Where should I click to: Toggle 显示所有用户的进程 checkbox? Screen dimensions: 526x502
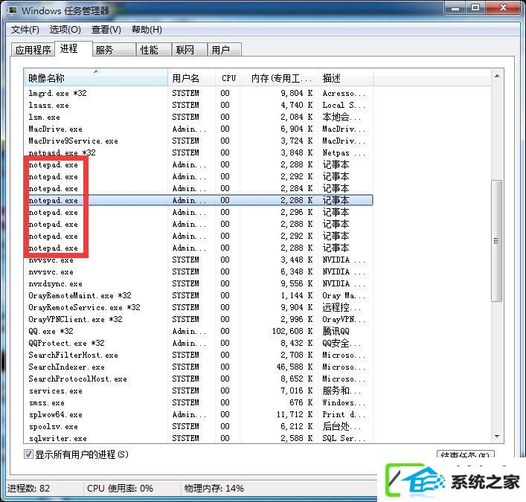[x=28, y=454]
